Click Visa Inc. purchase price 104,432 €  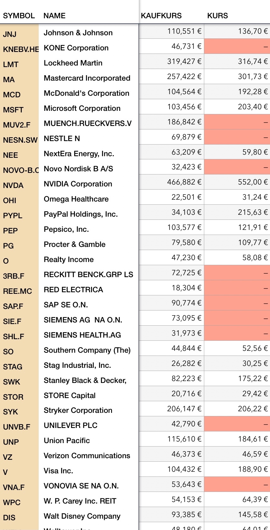(184, 469)
